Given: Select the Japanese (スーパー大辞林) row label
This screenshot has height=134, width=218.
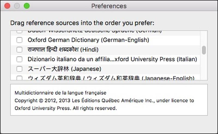Looking at the screenshot, I should pos(64,69).
